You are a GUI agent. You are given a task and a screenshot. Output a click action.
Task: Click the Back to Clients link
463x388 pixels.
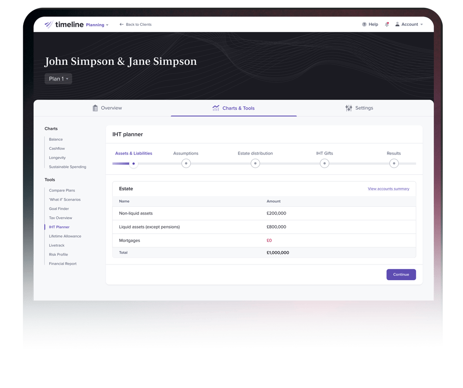(x=136, y=25)
